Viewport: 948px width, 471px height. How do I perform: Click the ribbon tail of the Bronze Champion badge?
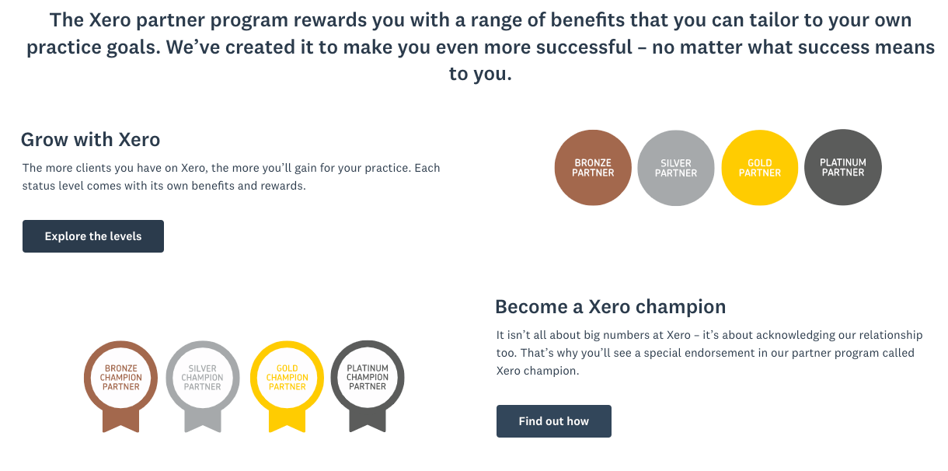coord(121,420)
